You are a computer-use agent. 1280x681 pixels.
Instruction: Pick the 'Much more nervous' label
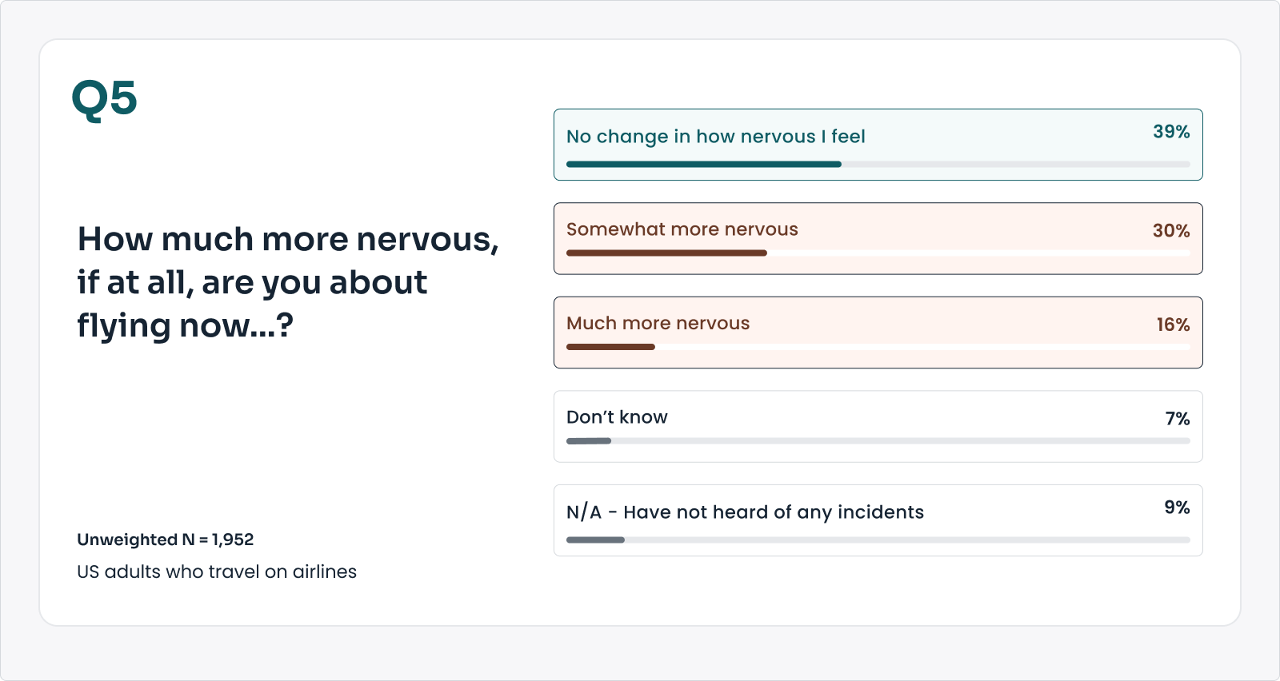pyautogui.click(x=658, y=324)
